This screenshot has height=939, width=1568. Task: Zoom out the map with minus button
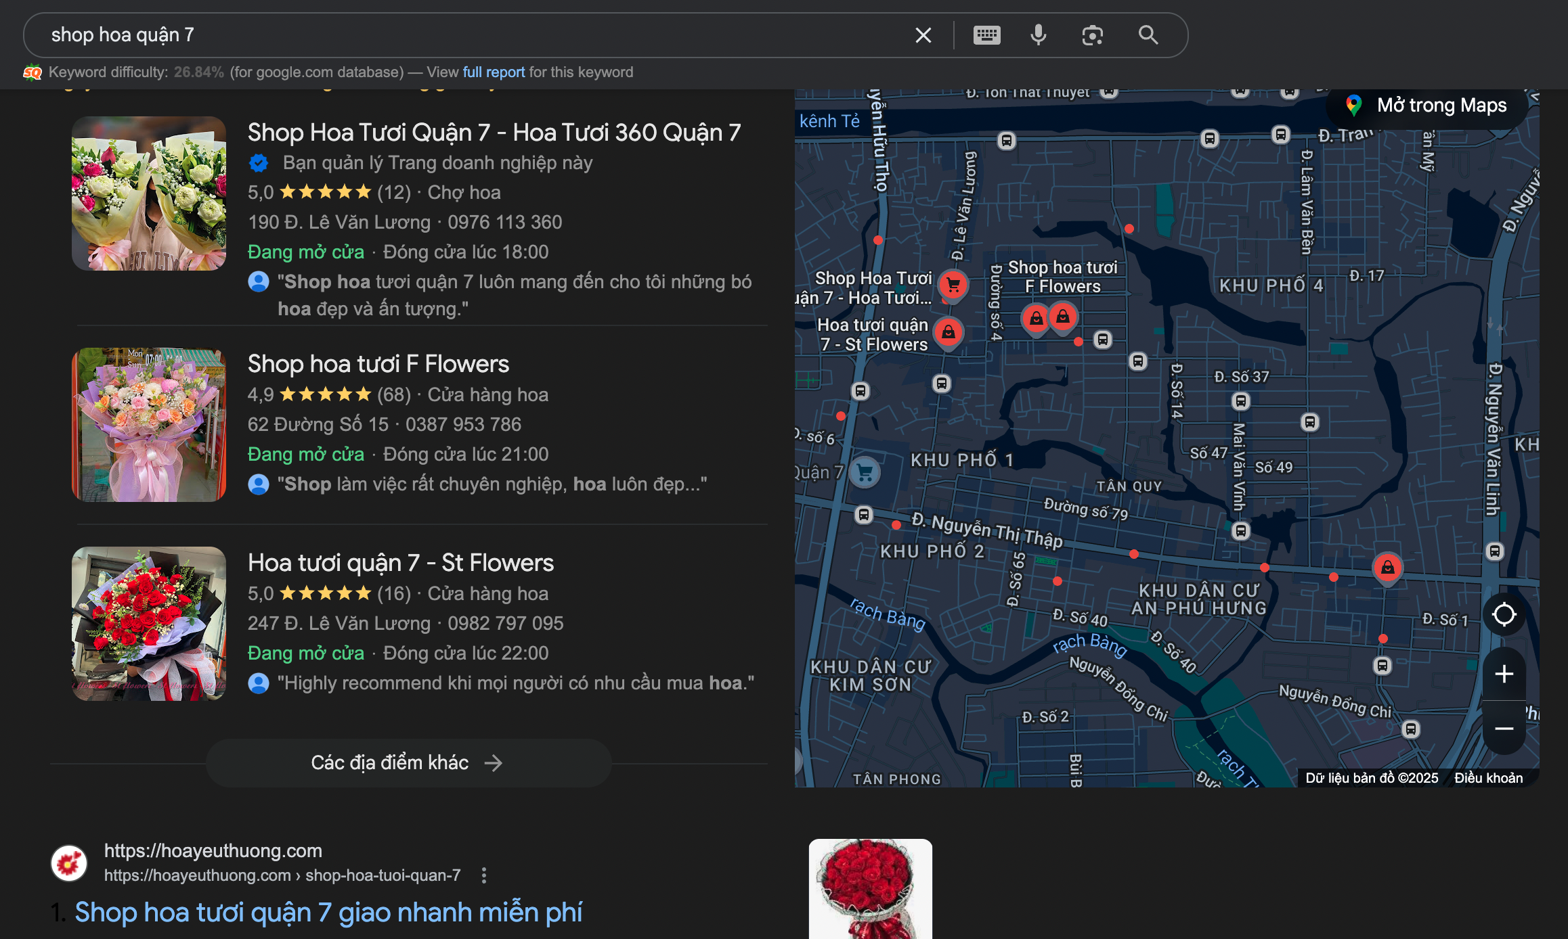pyautogui.click(x=1504, y=729)
